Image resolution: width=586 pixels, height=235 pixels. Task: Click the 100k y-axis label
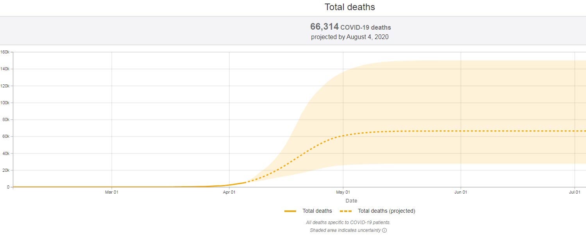pyautogui.click(x=5, y=103)
